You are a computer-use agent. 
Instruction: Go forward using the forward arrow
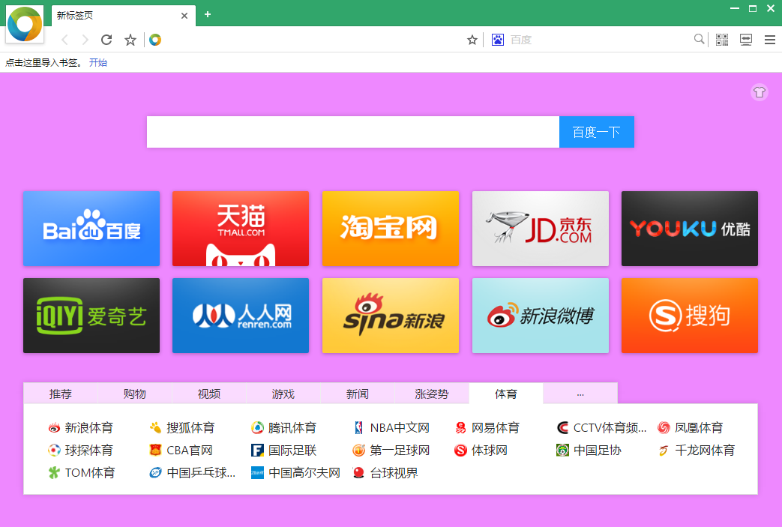[x=85, y=40]
